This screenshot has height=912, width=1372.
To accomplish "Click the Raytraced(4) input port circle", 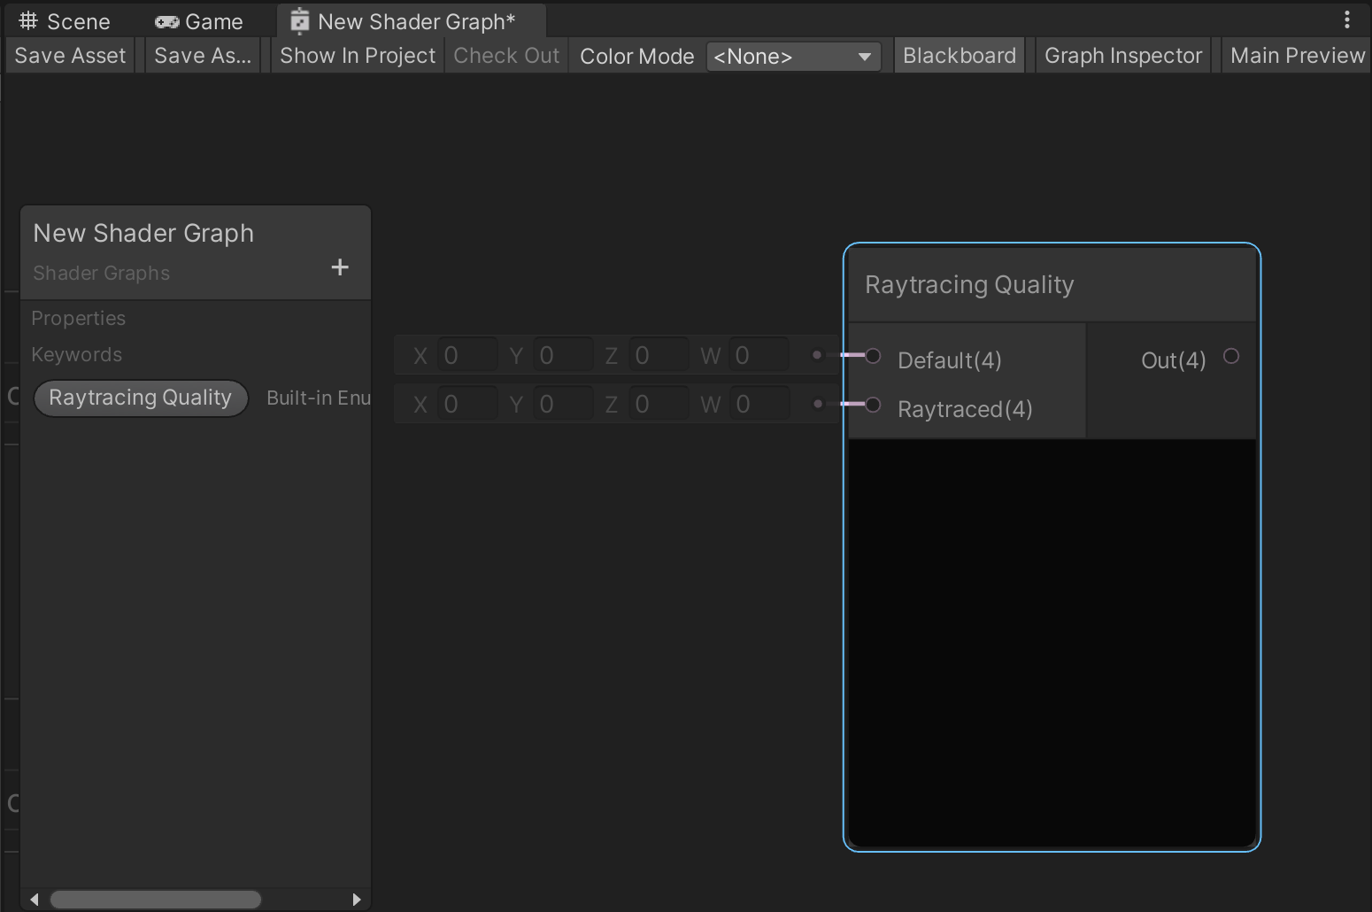I will (x=873, y=405).
